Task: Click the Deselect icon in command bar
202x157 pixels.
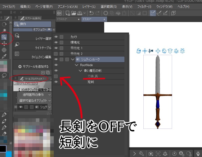Action: coord(132,13)
